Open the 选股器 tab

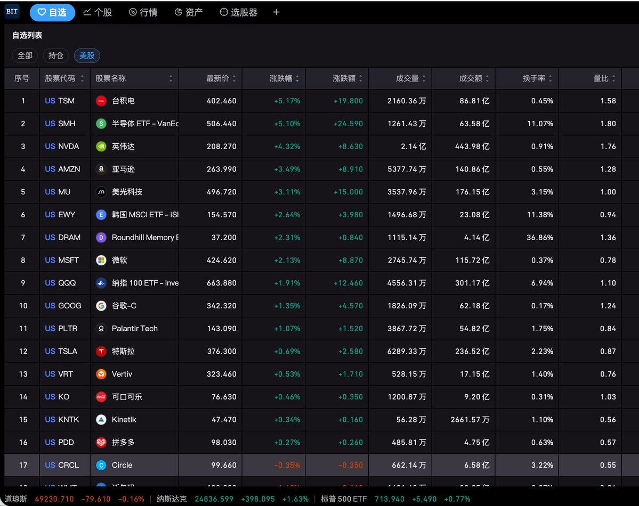[238, 12]
